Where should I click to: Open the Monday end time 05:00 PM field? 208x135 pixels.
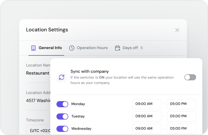(x=181, y=104)
